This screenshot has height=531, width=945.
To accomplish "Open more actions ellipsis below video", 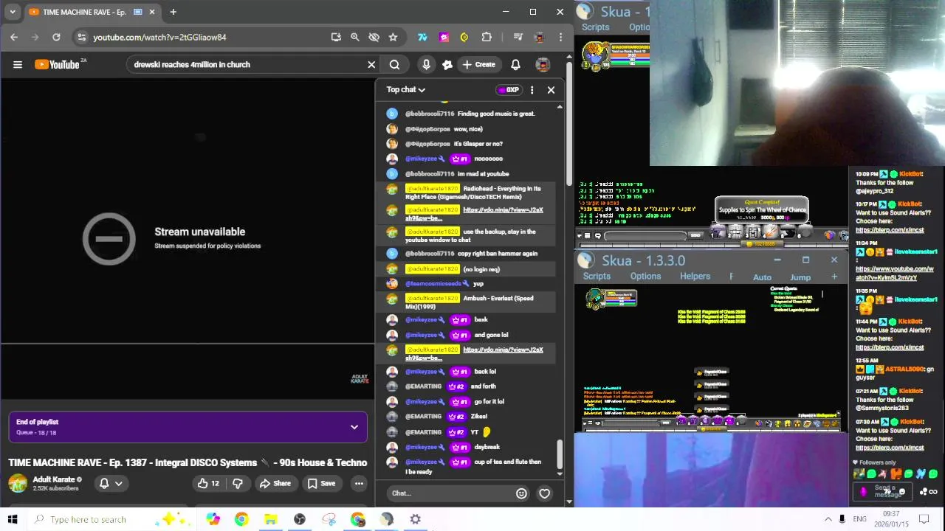I will (x=359, y=484).
